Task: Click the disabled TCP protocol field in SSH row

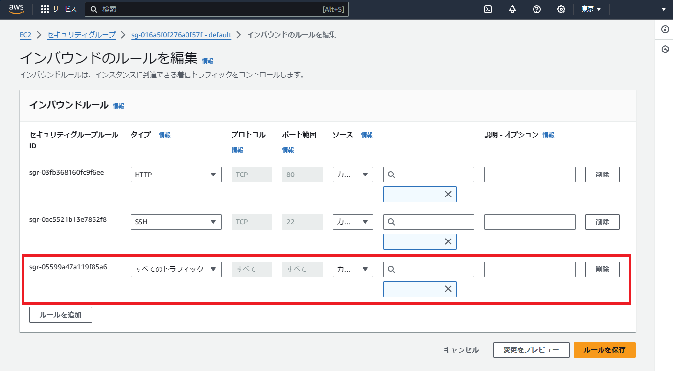Action: (x=252, y=222)
